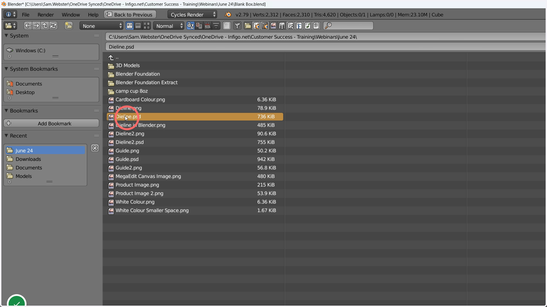Sort files by modification time
The height and width of the screenshot is (307, 547).
click(x=208, y=26)
